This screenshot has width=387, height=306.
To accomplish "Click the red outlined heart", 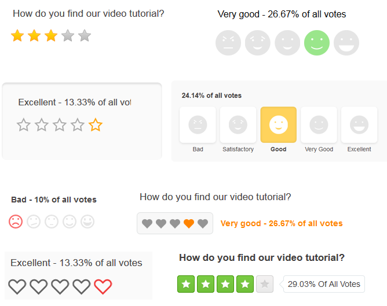I will tap(103, 286).
